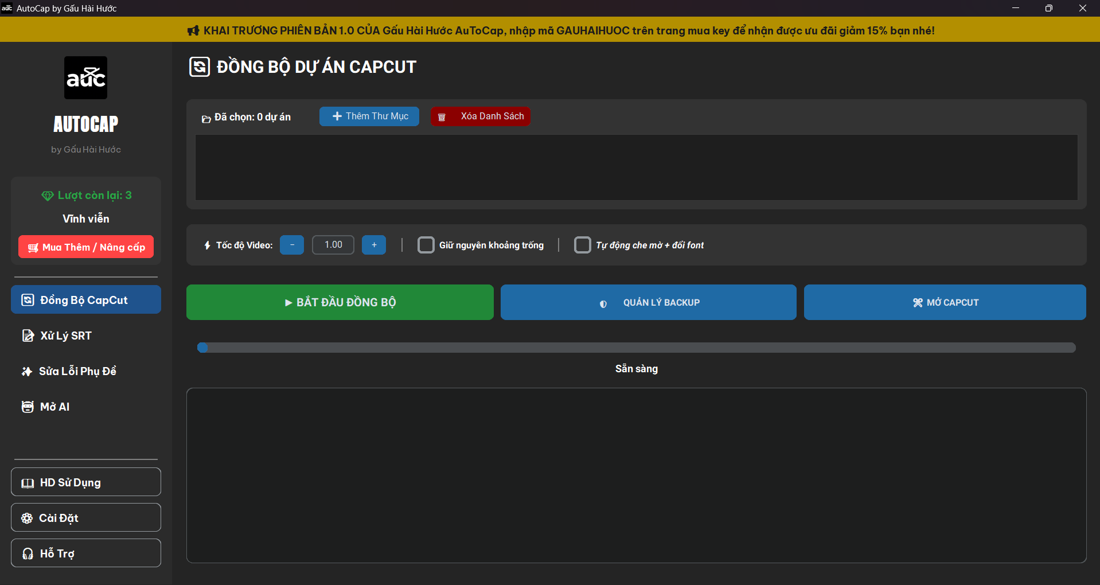
Task: Restore down the AutoCap window
Action: point(1049,8)
